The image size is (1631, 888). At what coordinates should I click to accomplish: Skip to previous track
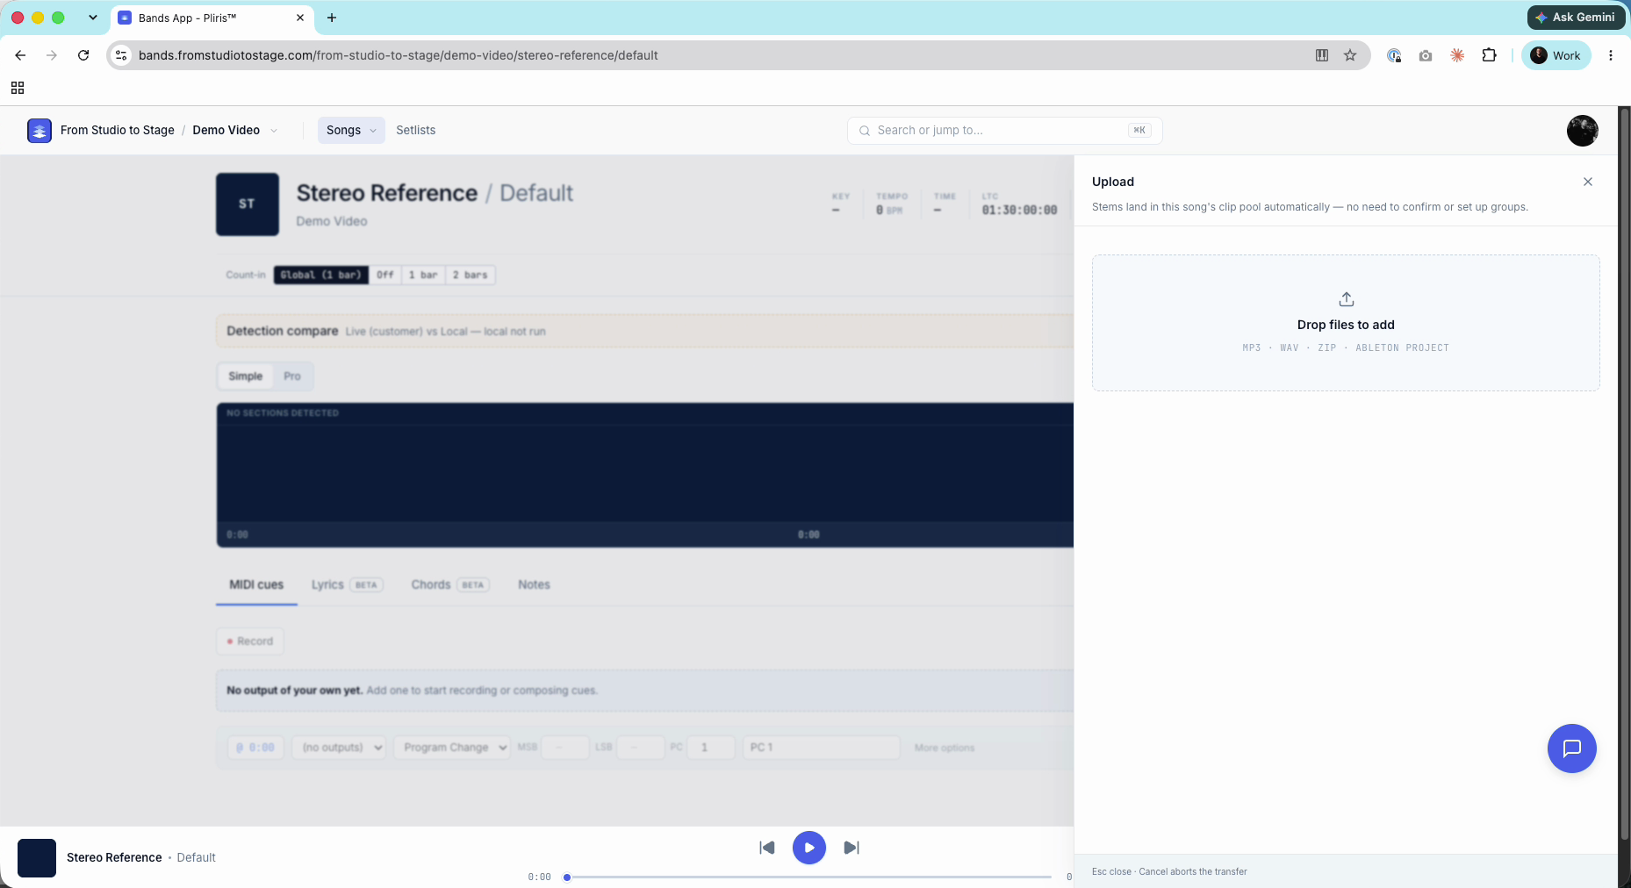[766, 848]
